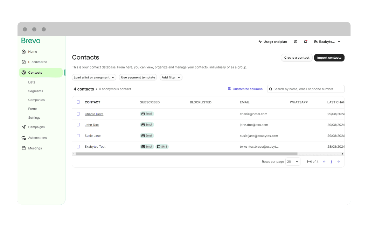The width and height of the screenshot is (368, 227).
Task: Click the Brevo logo
Action: coord(31,41)
